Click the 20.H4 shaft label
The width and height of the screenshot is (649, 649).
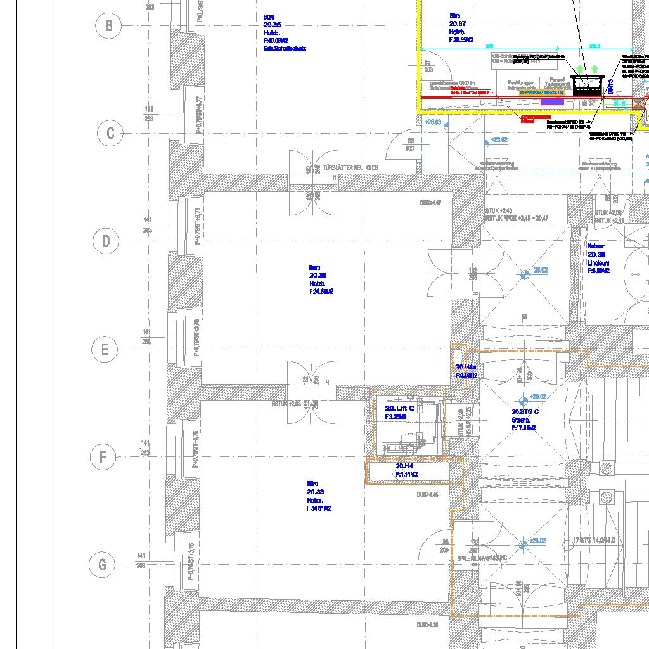click(x=406, y=470)
